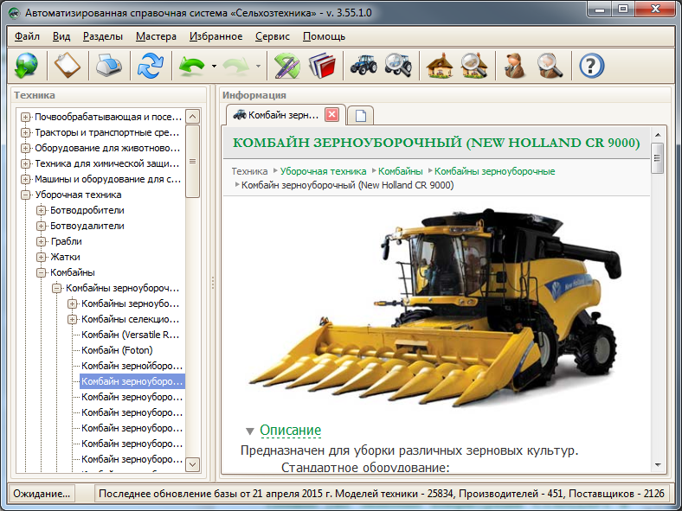Screen dimensions: 682x511
Task: Click tree panel scrollbar thumb
Action: 193,162
